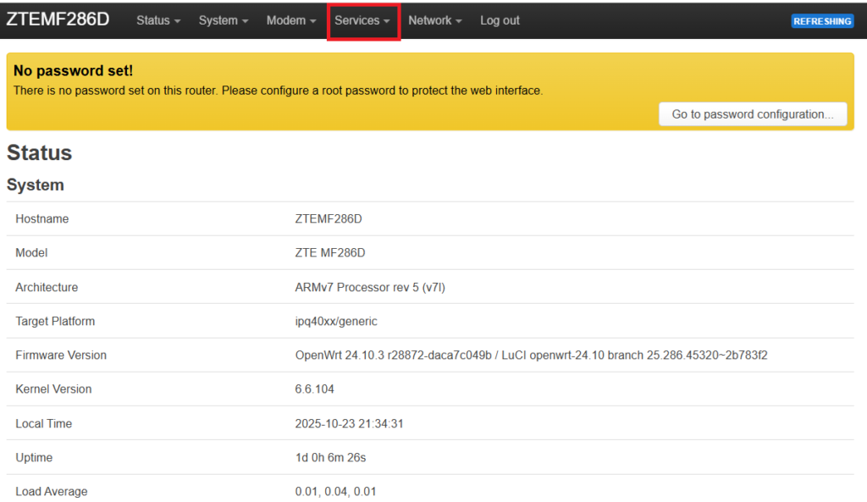Open the Modem dropdown menu

click(291, 20)
